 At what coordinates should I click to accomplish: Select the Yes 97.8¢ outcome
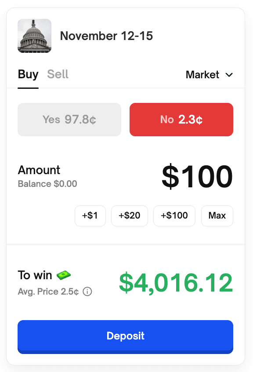click(69, 119)
